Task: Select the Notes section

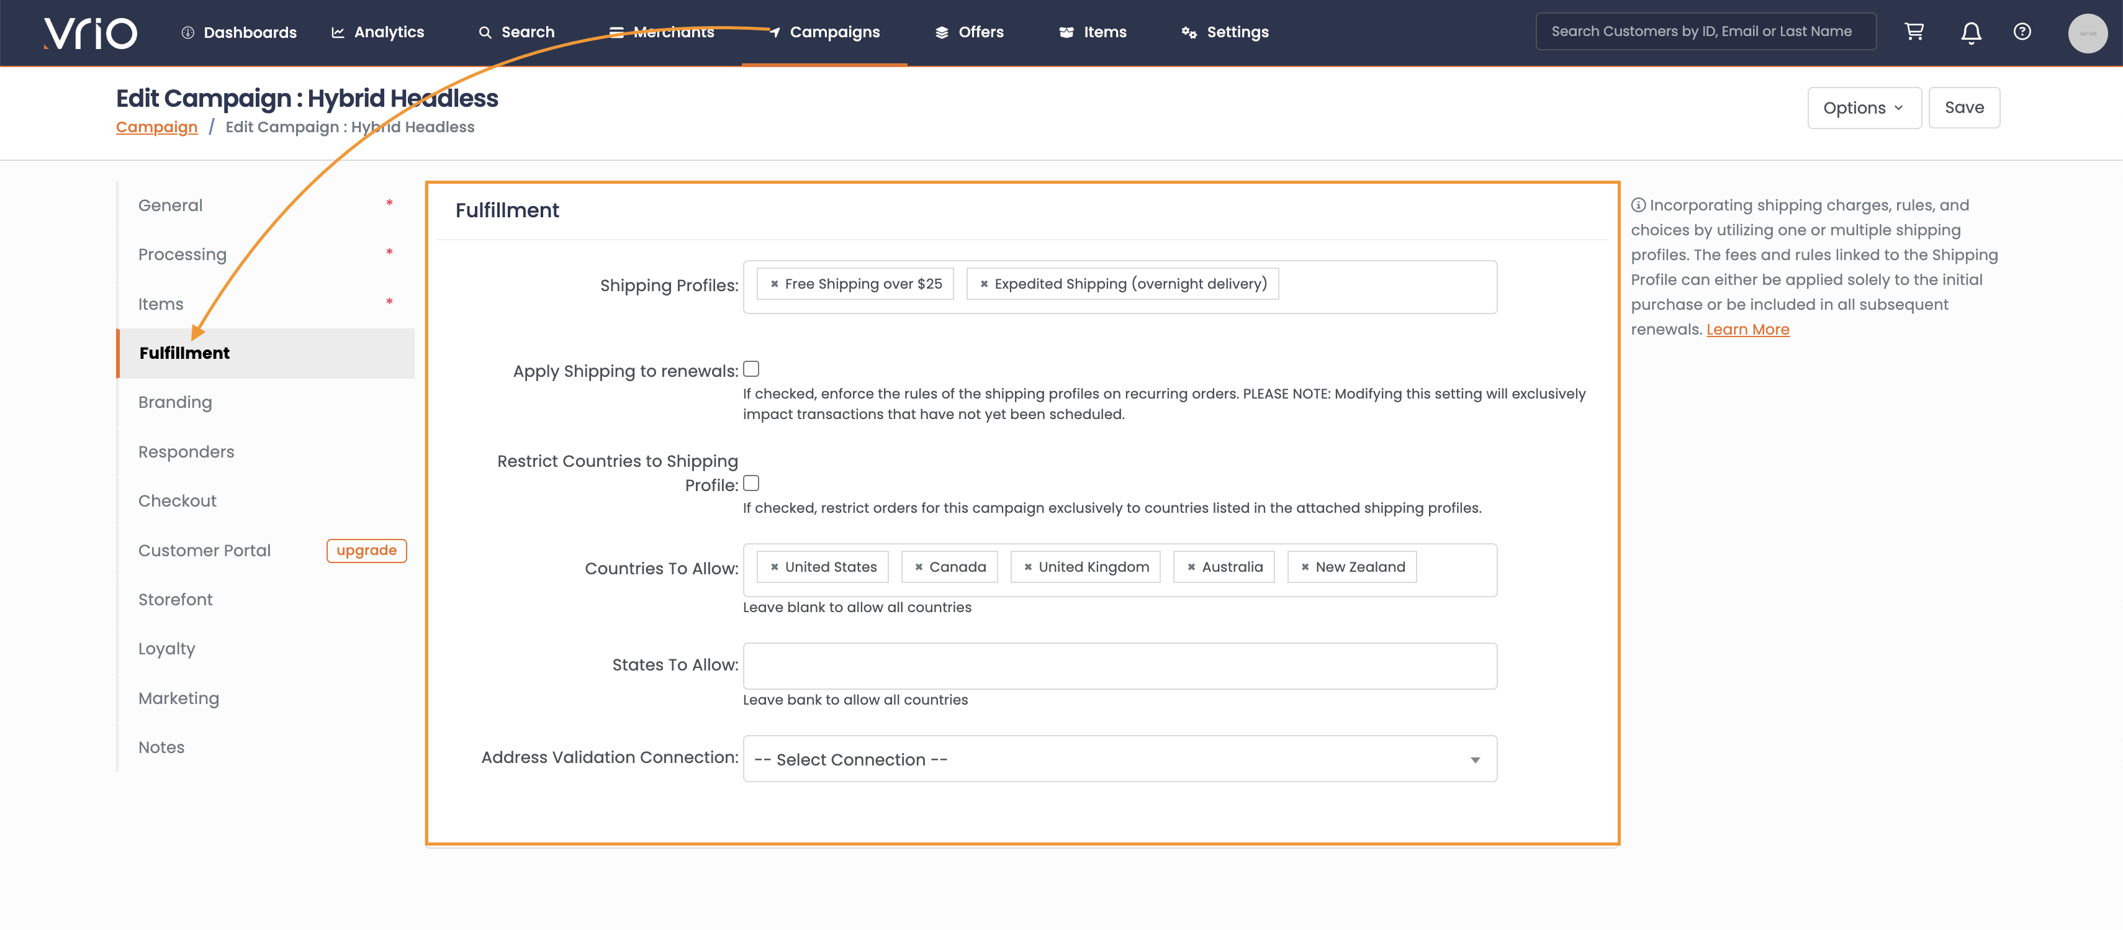Action: click(x=266, y=748)
